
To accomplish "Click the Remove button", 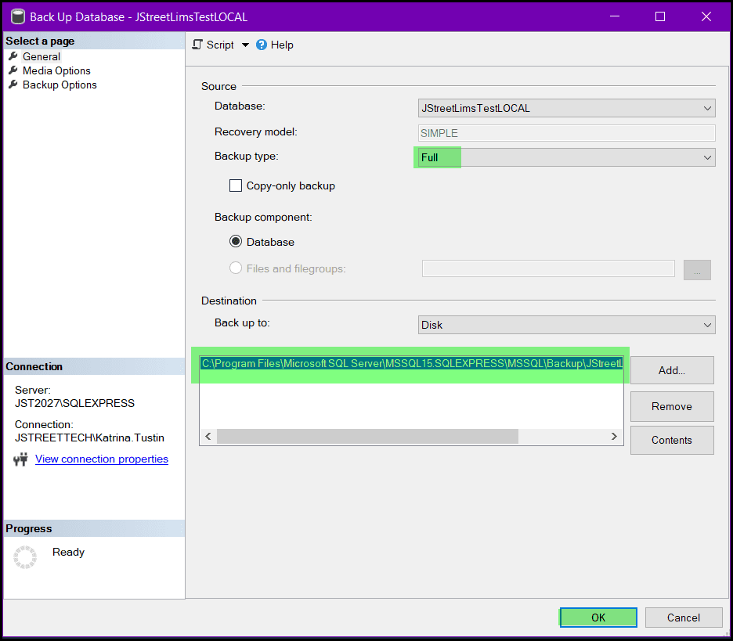I will click(x=672, y=406).
